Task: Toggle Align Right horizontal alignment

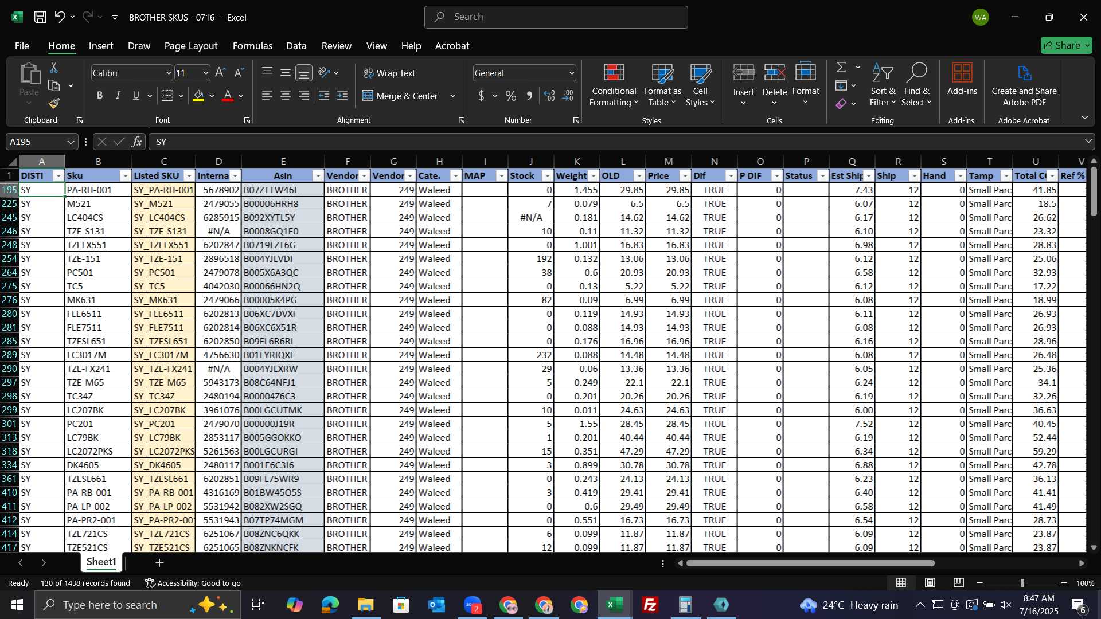Action: 304,96
